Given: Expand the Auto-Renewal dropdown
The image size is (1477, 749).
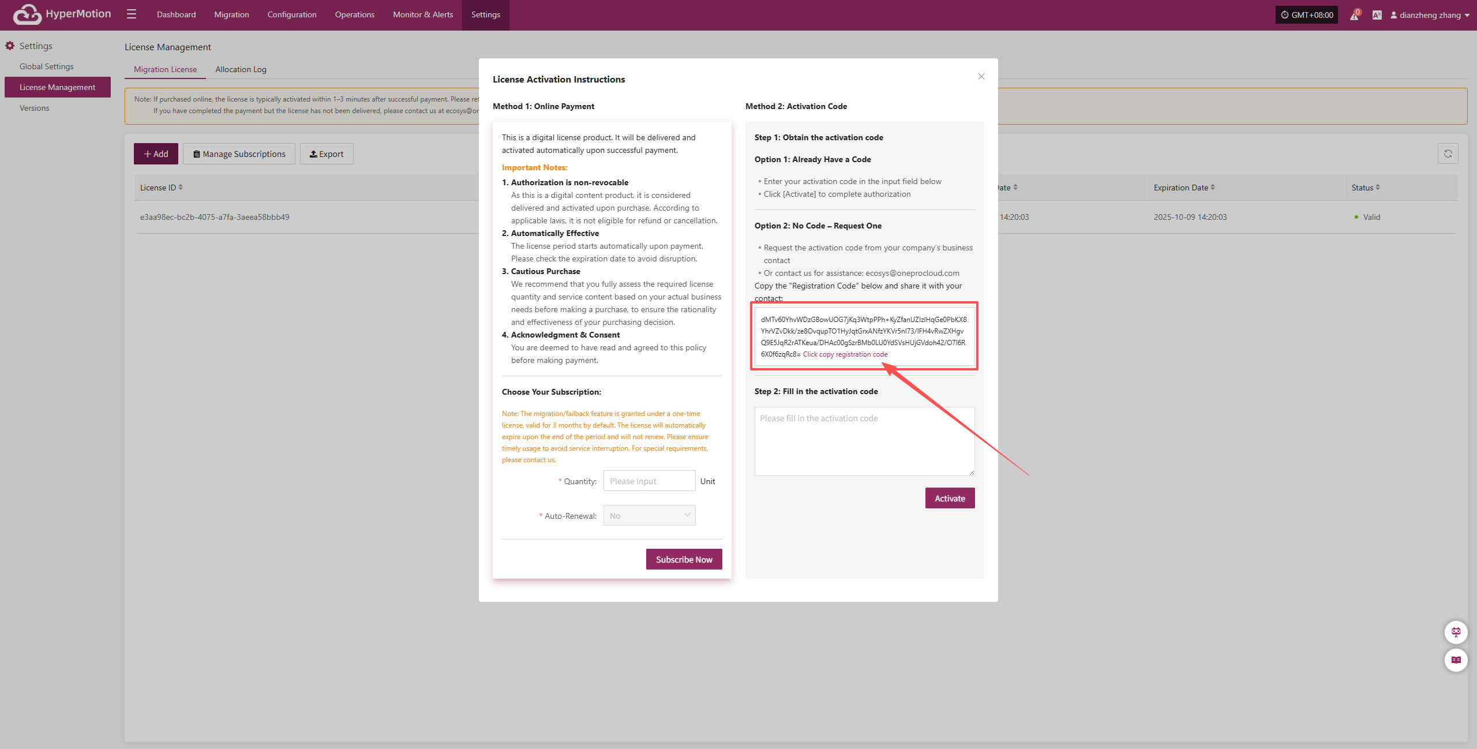Looking at the screenshot, I should [x=649, y=516].
